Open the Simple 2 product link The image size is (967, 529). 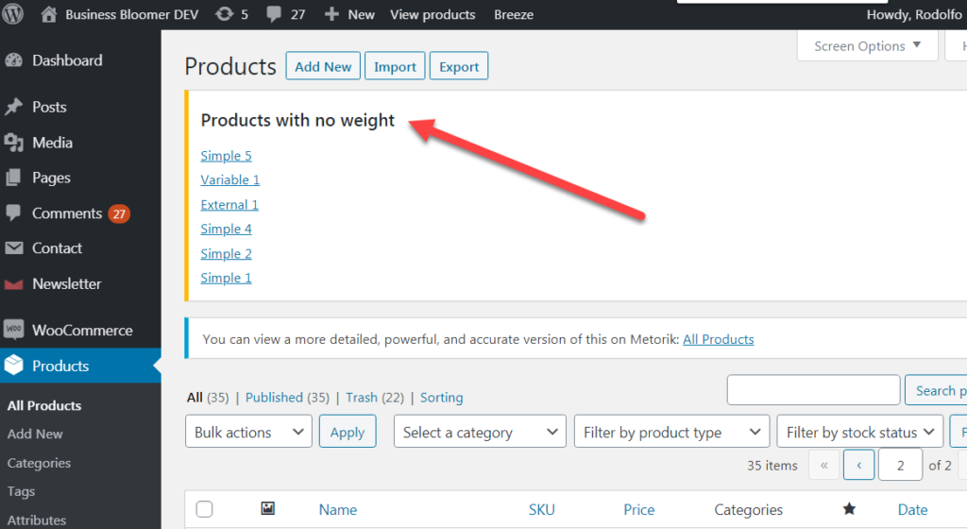point(227,254)
